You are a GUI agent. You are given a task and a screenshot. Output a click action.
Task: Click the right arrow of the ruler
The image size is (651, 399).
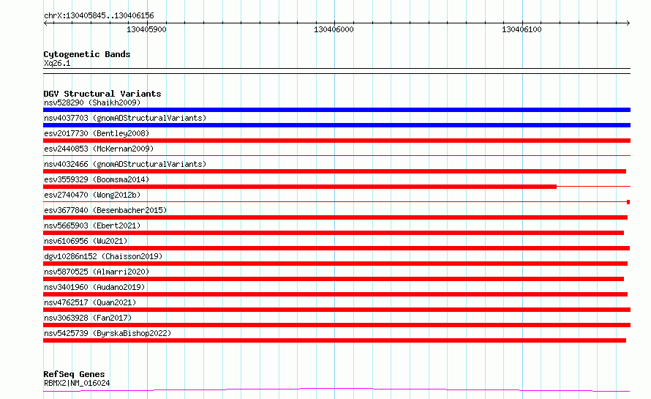point(628,23)
